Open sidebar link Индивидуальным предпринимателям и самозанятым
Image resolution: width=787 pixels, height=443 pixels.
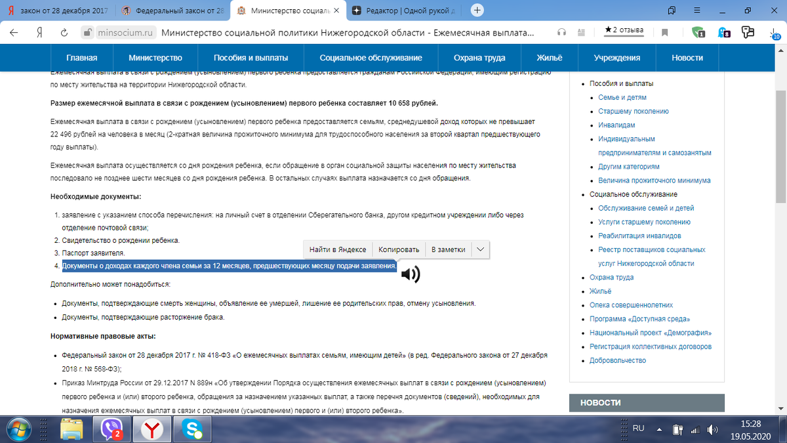(x=655, y=146)
